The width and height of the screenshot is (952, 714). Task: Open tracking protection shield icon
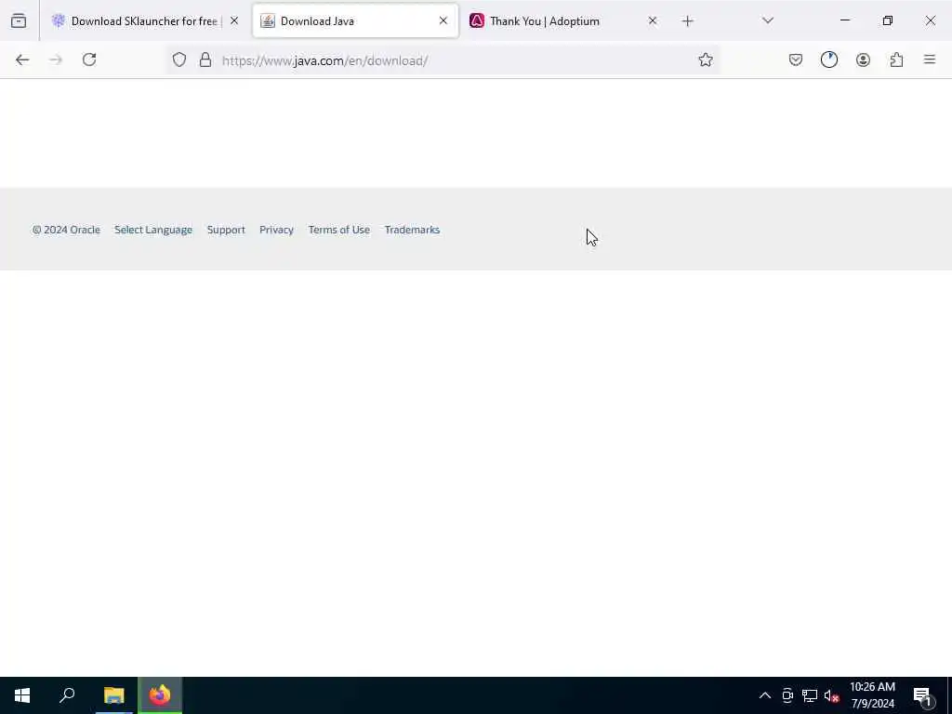(179, 60)
